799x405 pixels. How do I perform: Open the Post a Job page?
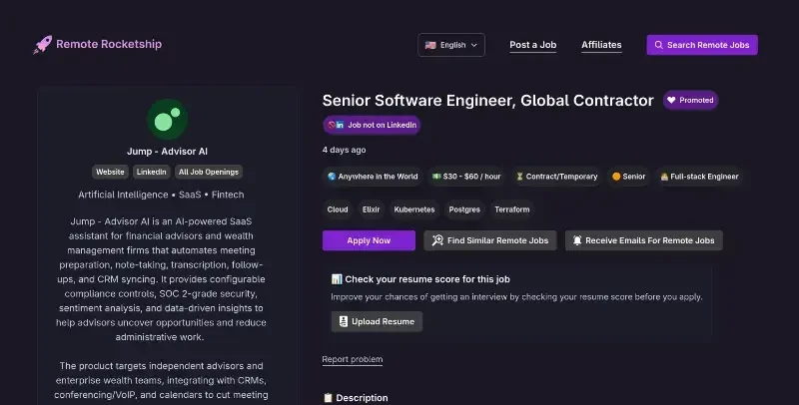(x=532, y=45)
